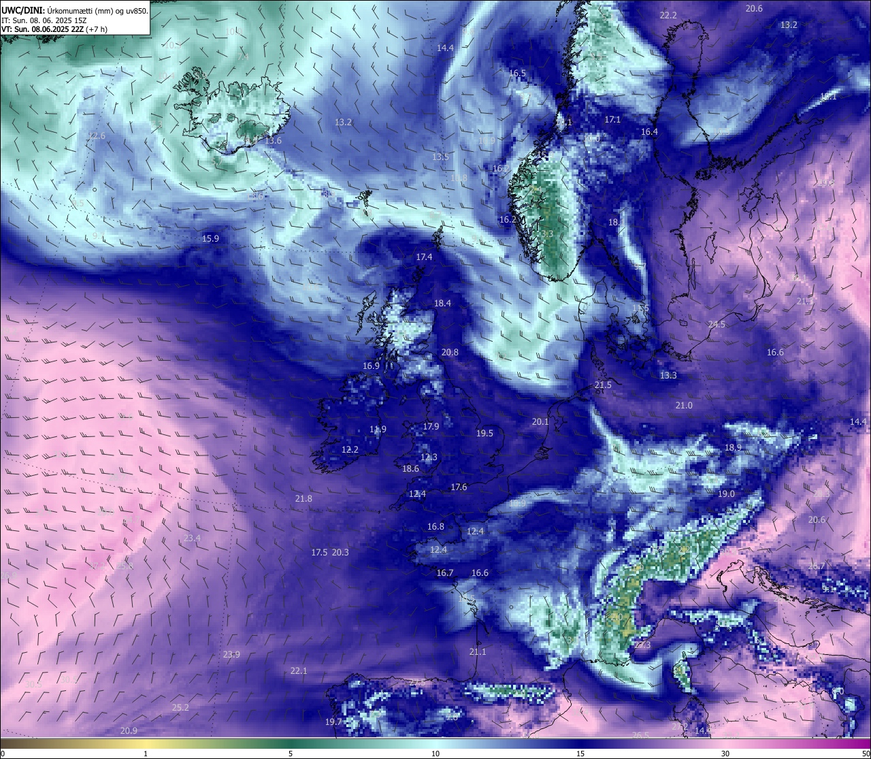Image resolution: width=871 pixels, height=759 pixels.
Task: Click the 12.3 value over Wales
Action: coord(429,457)
